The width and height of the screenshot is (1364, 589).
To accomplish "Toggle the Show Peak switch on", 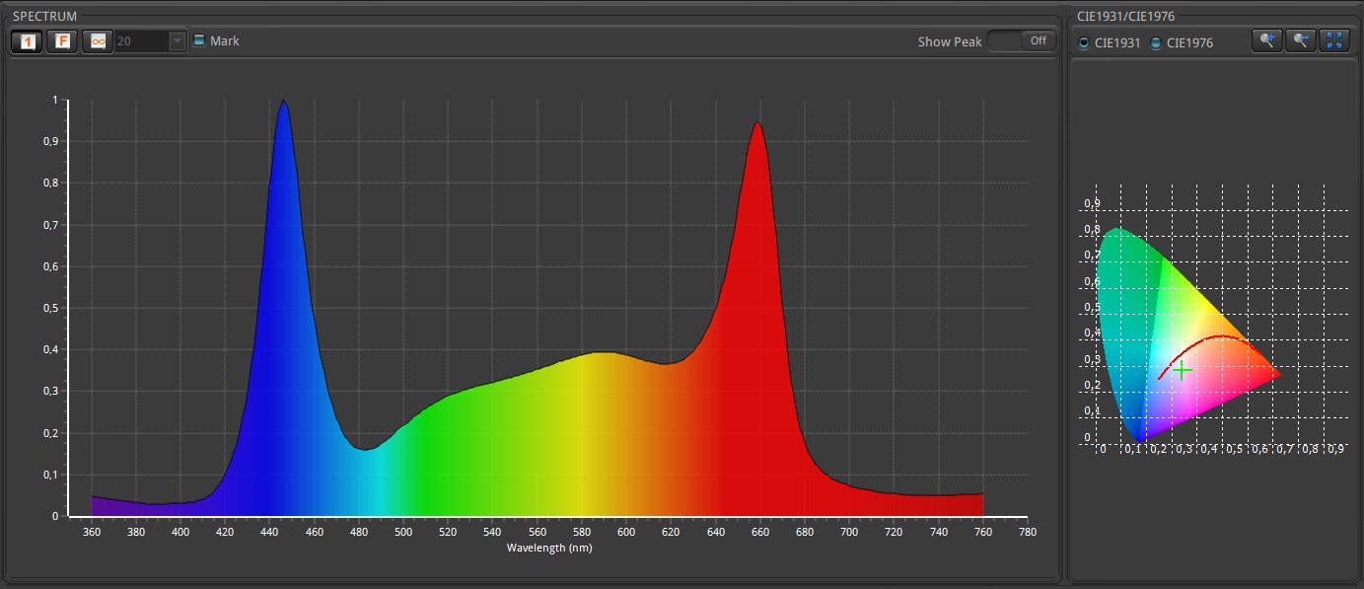I will (x=1019, y=41).
